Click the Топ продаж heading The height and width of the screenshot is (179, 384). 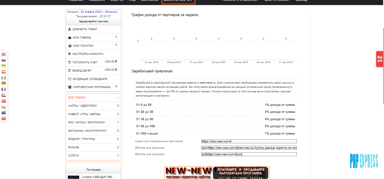(x=93, y=170)
